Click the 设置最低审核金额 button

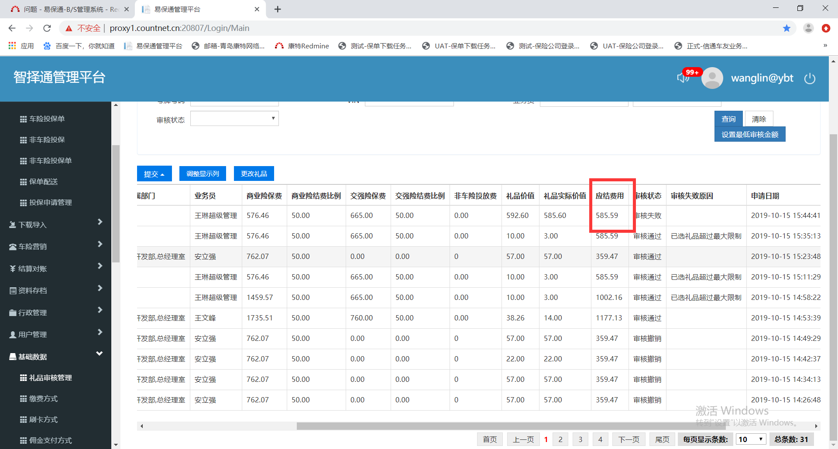[x=749, y=135]
